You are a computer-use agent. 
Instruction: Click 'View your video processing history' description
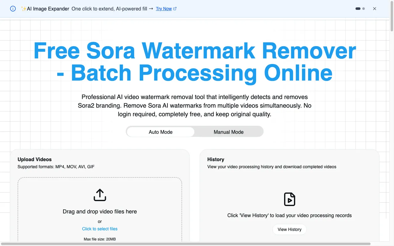point(272,167)
